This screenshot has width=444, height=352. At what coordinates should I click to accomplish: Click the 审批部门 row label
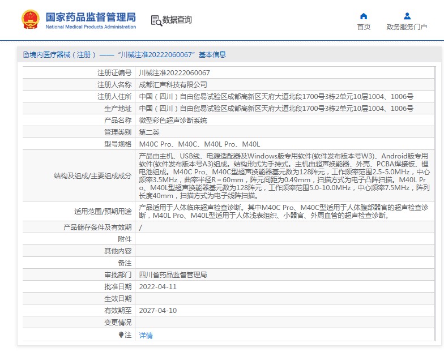118,275
